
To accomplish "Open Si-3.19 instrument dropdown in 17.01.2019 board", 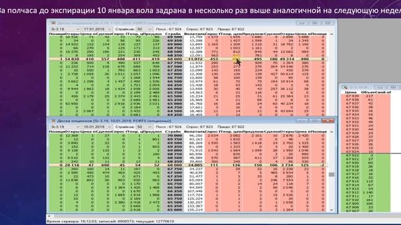I will coord(65,29).
